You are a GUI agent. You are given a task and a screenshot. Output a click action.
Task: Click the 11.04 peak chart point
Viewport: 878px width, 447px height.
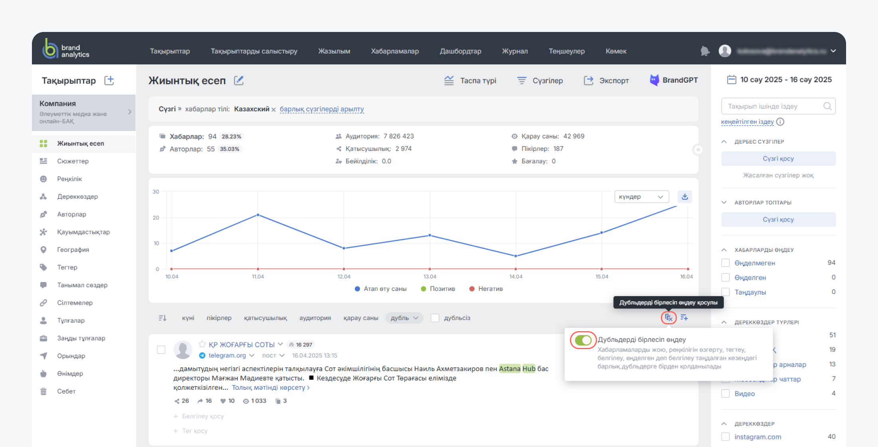pos(258,215)
